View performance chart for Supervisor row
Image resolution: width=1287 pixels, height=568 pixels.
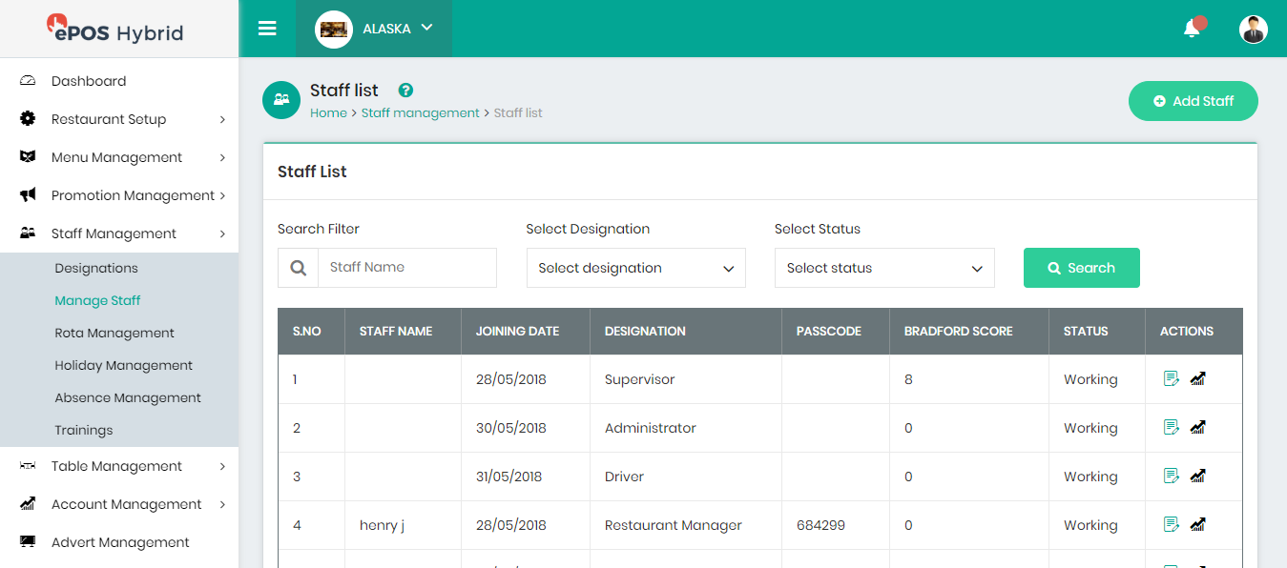click(1198, 379)
